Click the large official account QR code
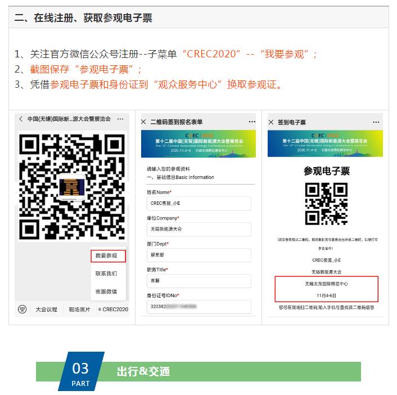The height and width of the screenshot is (395, 397). tap(72, 186)
